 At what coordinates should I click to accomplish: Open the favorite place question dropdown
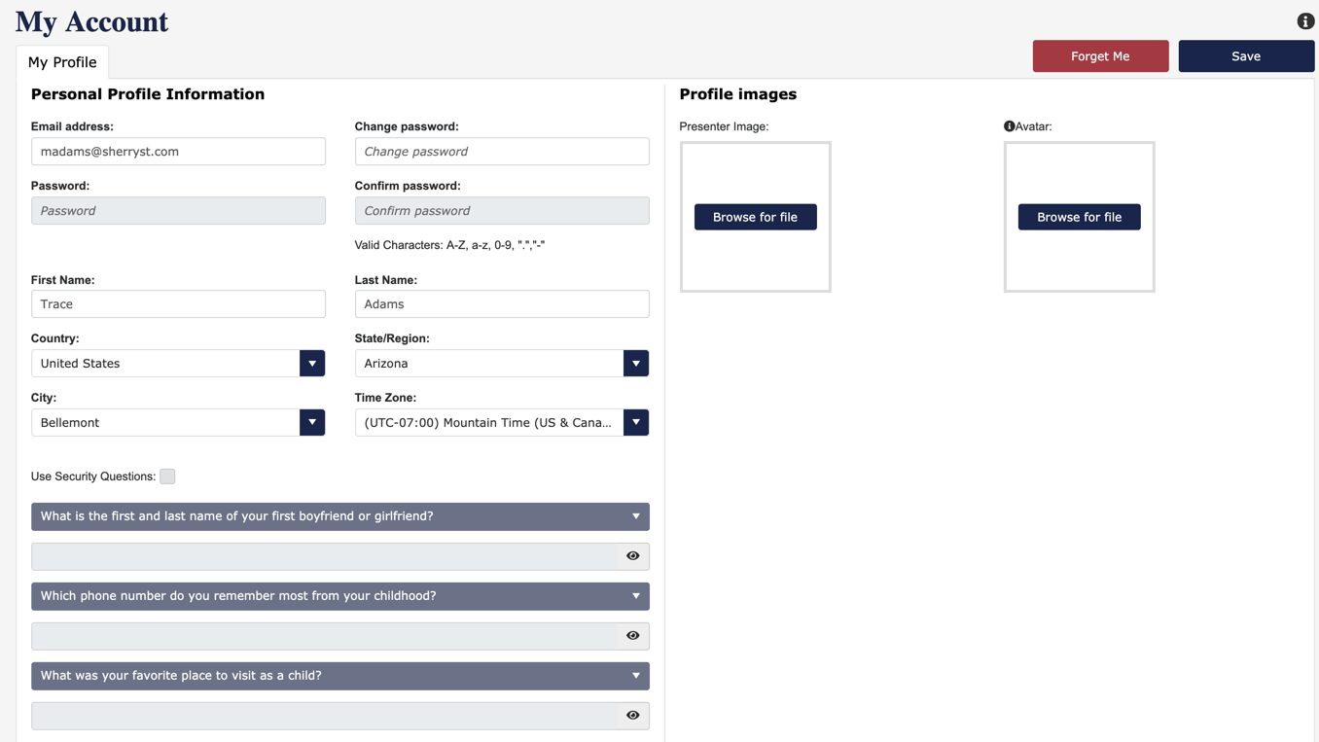[635, 676]
